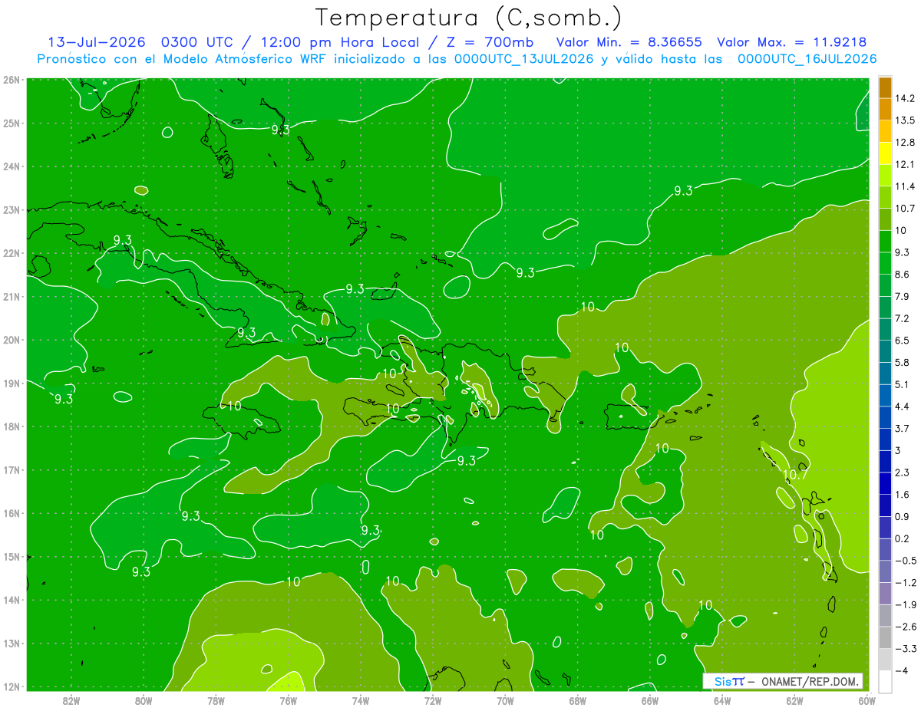Viewport: 921px width, 711px height.
Task: Click 'Valor Min. = 8.36655' text
Action: pyautogui.click(x=629, y=42)
